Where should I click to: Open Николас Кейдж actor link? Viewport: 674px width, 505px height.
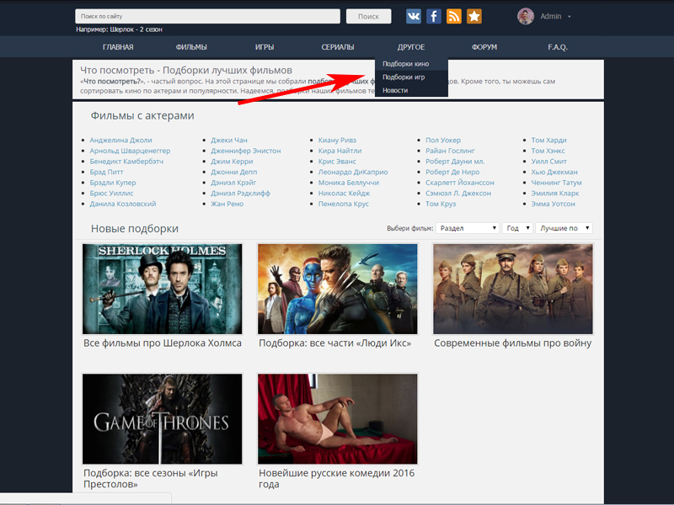344,194
